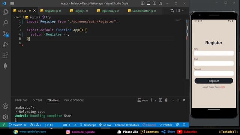Viewport: 240px width, 135px height.
Task: Open the Run and Debug view
Action: pyautogui.click(x=5, y=45)
